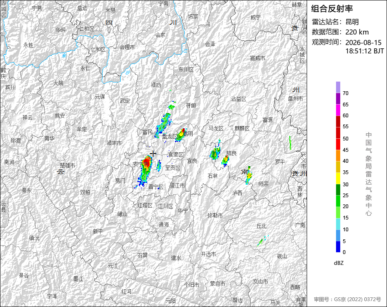The height and width of the screenshot is (307, 387).
Task: Click the 审图号 GS京 (2022) 0372号 text
Action: tap(347, 299)
